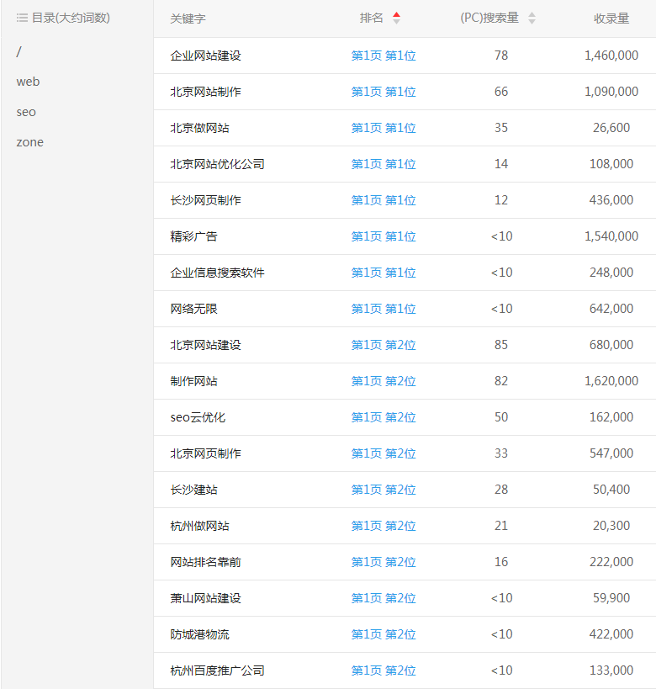
Task: Click the directory list icon in sidebar header
Action: tap(22, 18)
